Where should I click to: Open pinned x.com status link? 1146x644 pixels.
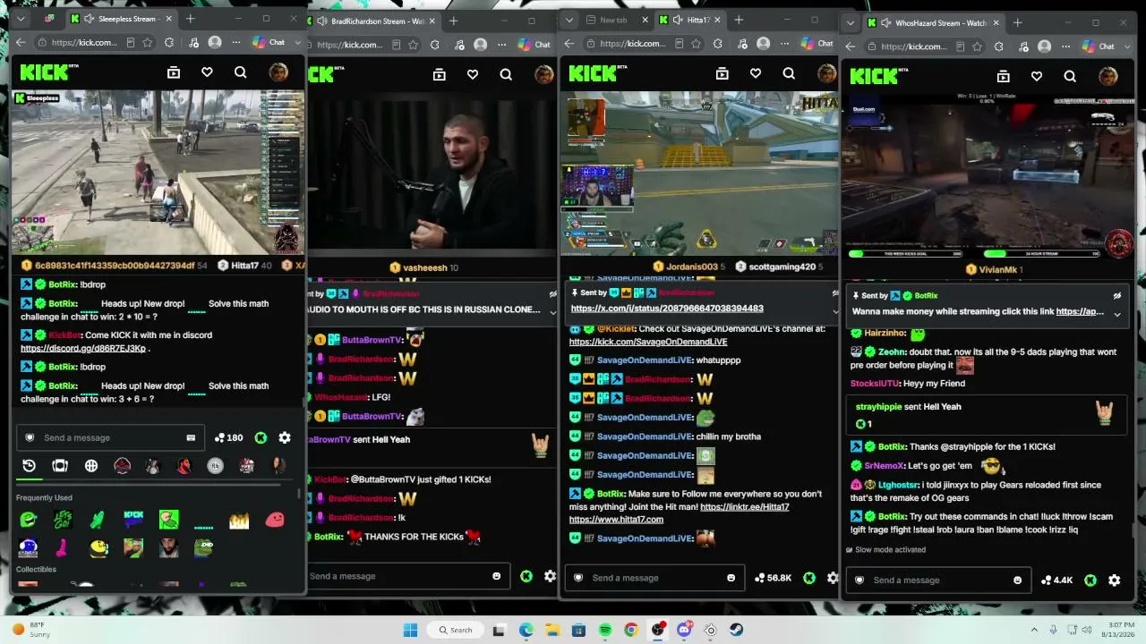pos(667,309)
